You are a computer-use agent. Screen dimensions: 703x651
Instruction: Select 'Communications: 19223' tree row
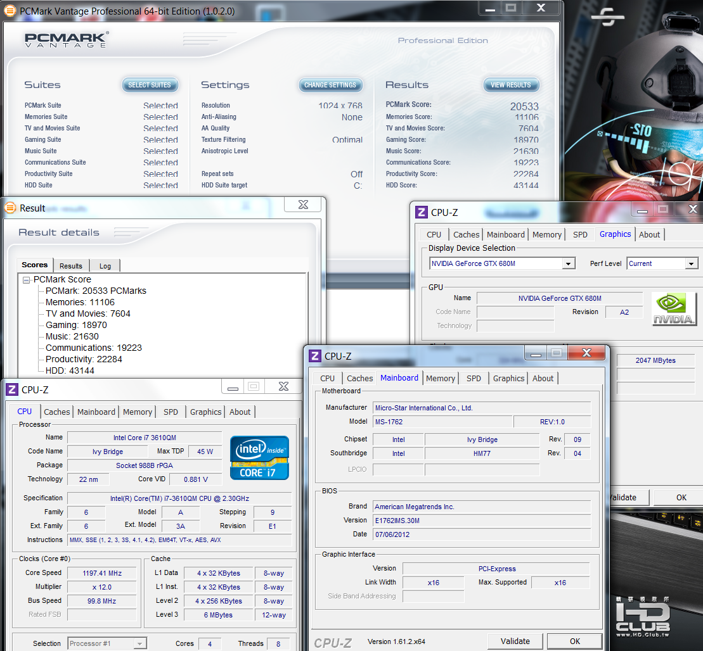point(94,348)
